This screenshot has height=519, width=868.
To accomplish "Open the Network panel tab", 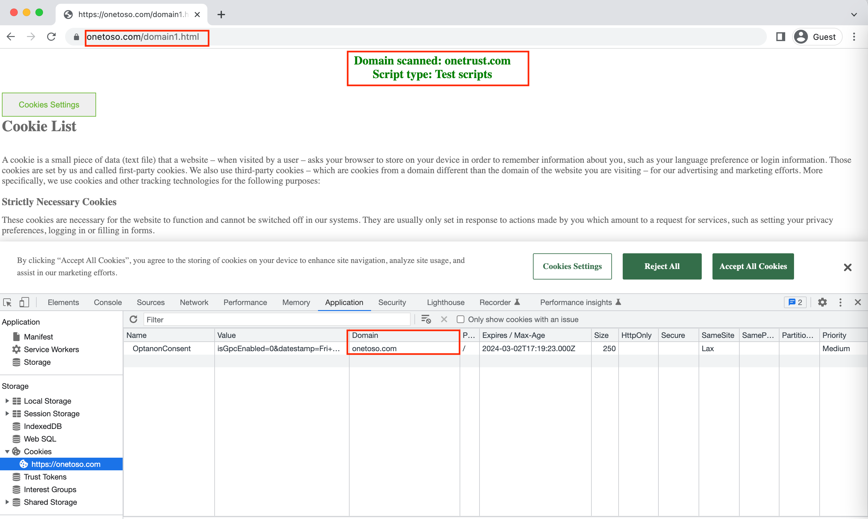I will (x=194, y=302).
